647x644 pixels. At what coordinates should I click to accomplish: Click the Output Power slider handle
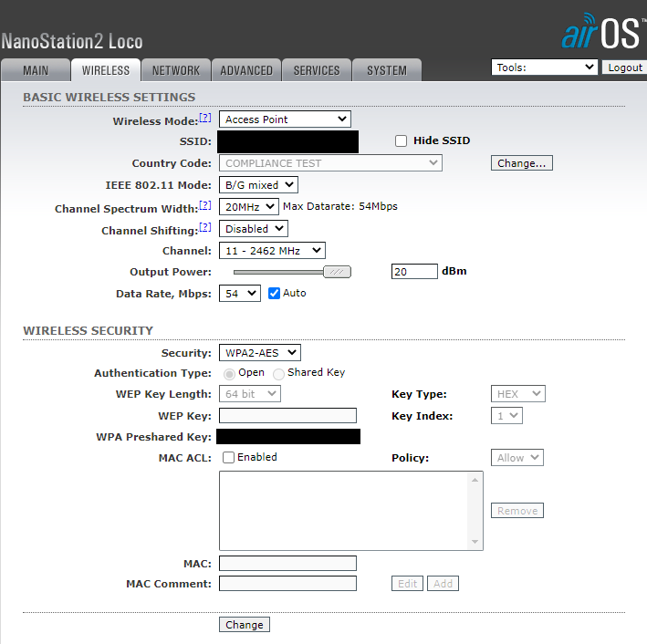coord(337,272)
